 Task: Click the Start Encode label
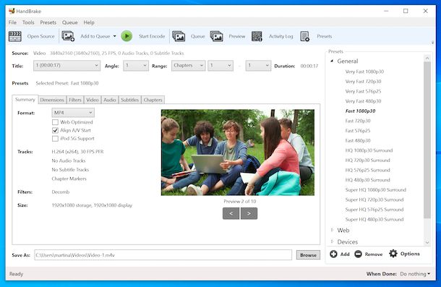pyautogui.click(x=152, y=36)
